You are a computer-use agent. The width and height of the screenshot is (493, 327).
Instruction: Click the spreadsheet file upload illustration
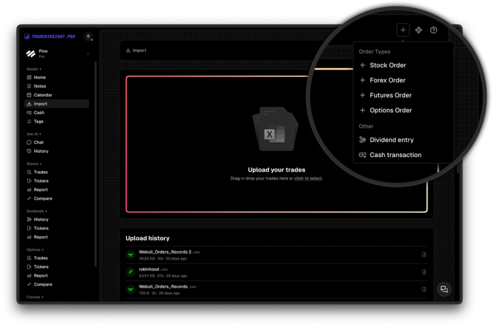(x=276, y=130)
